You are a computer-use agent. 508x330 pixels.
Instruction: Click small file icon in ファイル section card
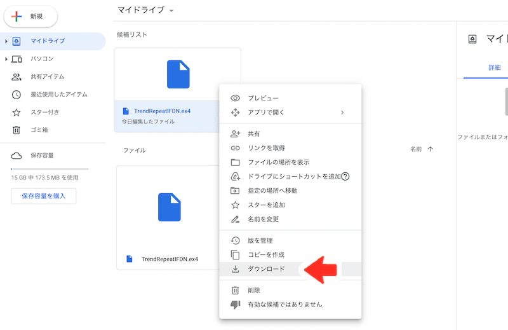(130, 259)
